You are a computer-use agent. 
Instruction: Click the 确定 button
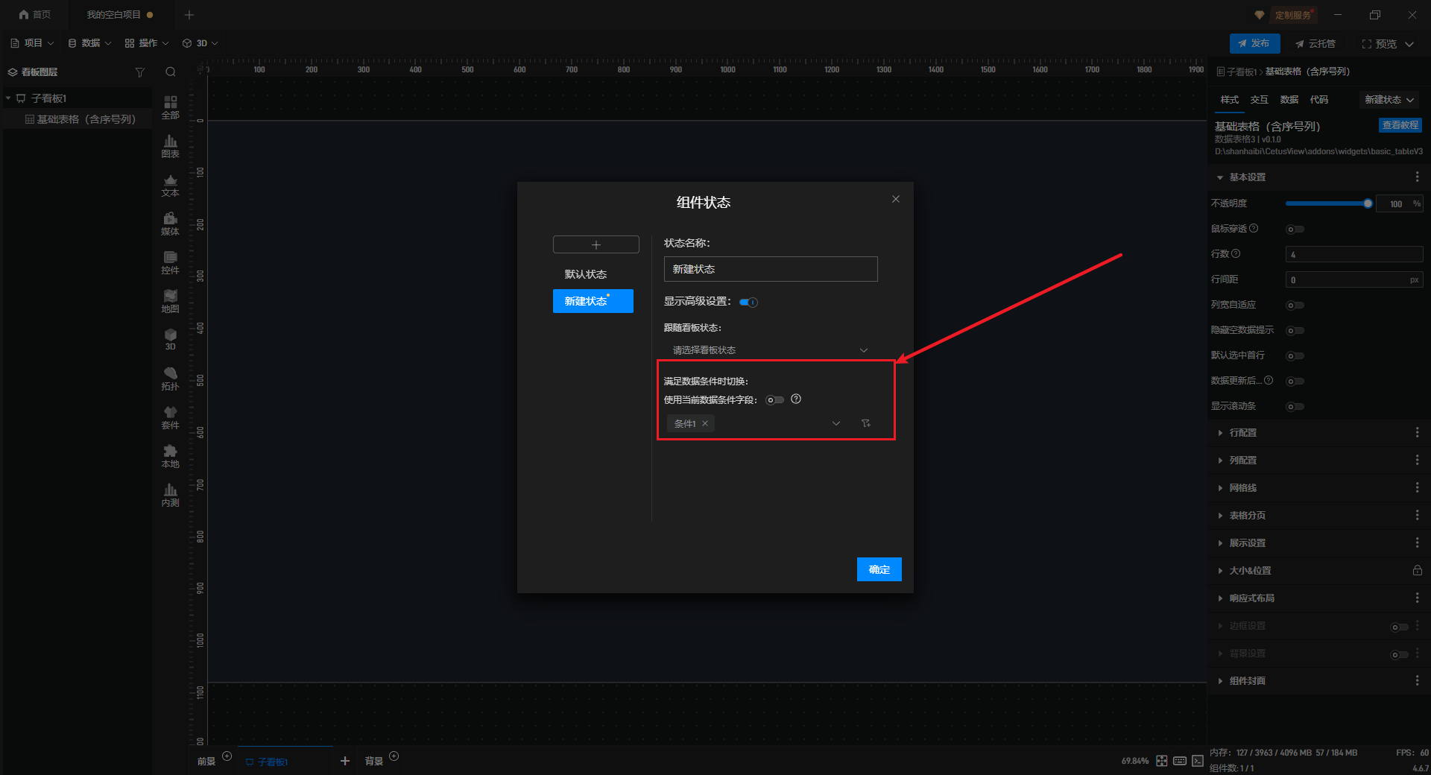click(879, 569)
